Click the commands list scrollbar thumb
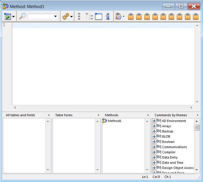Screen dimensions: 203x182 [x=197, y=127]
